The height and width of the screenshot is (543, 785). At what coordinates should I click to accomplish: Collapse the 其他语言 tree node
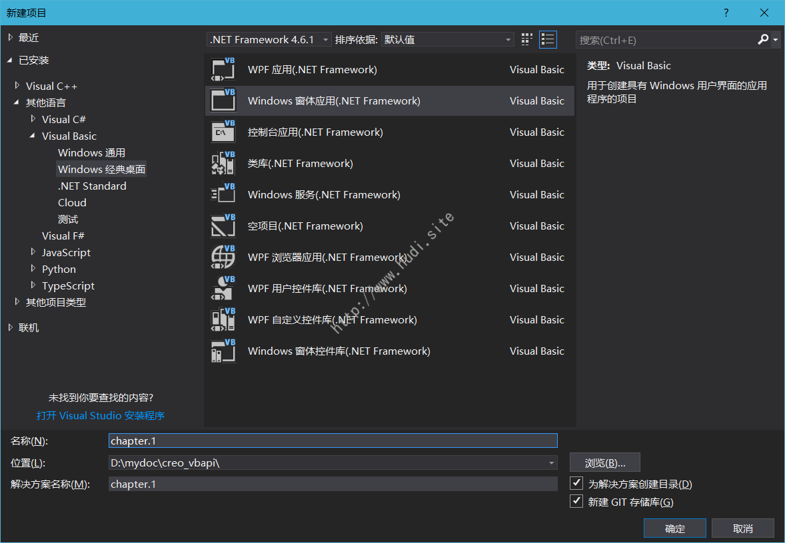(x=17, y=102)
